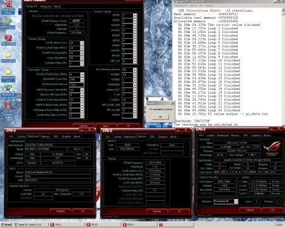The width and height of the screenshot is (285, 228).
Task: Select the first CPU-Z taskbar button
Action: click(x=67, y=225)
